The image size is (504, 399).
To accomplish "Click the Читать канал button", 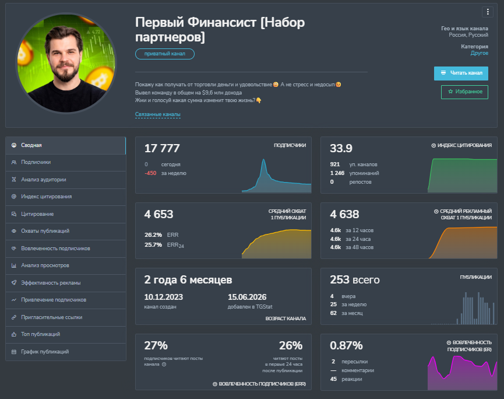I will click(461, 73).
